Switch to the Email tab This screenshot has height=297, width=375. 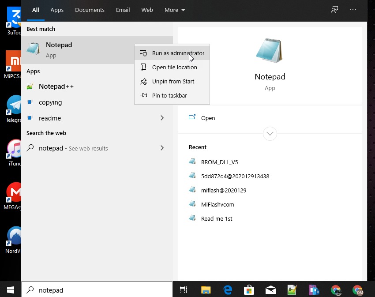tap(123, 10)
